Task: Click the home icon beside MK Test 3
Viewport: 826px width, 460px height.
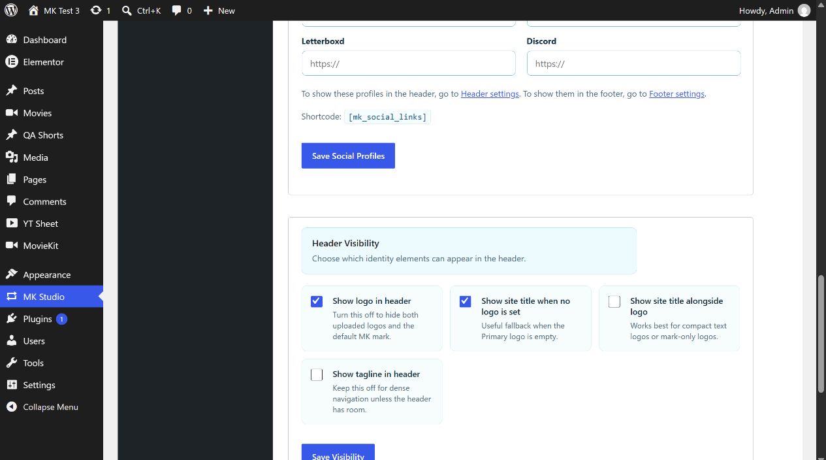Action: (33, 10)
